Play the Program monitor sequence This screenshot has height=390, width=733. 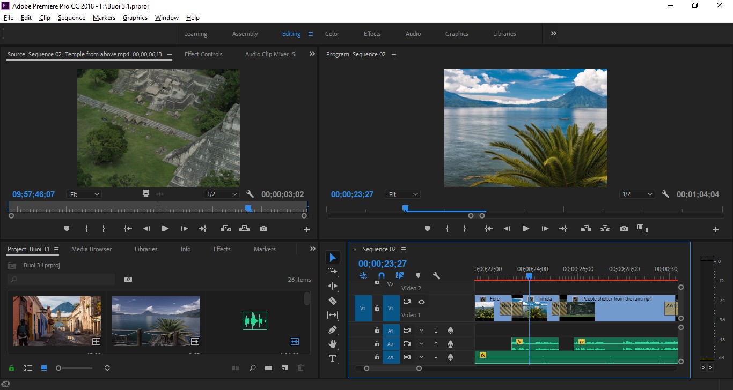click(x=526, y=229)
